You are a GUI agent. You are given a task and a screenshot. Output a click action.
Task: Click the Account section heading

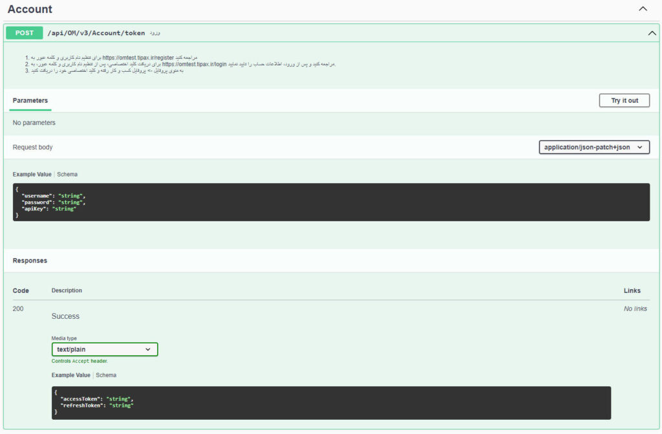(30, 9)
